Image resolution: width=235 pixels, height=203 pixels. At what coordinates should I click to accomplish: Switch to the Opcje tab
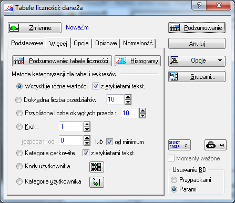81,43
